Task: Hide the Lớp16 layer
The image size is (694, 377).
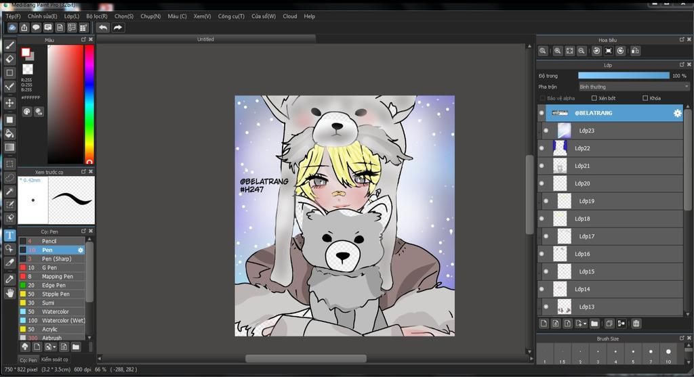Action: [542, 254]
